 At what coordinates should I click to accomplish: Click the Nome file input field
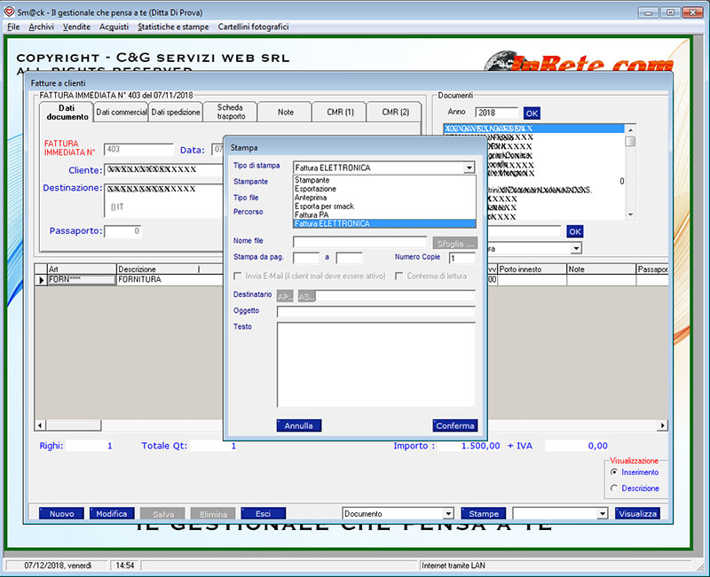[359, 242]
